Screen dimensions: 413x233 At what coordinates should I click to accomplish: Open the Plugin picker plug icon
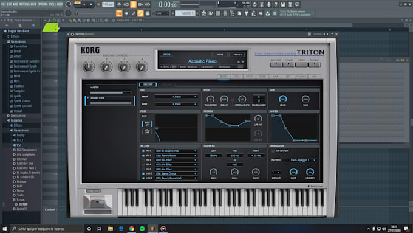246,13
